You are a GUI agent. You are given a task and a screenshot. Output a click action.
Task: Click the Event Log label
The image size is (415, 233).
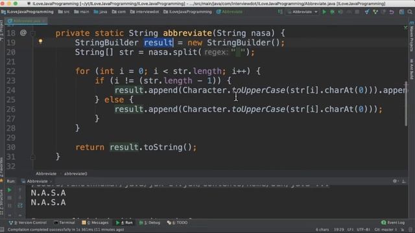(396, 223)
